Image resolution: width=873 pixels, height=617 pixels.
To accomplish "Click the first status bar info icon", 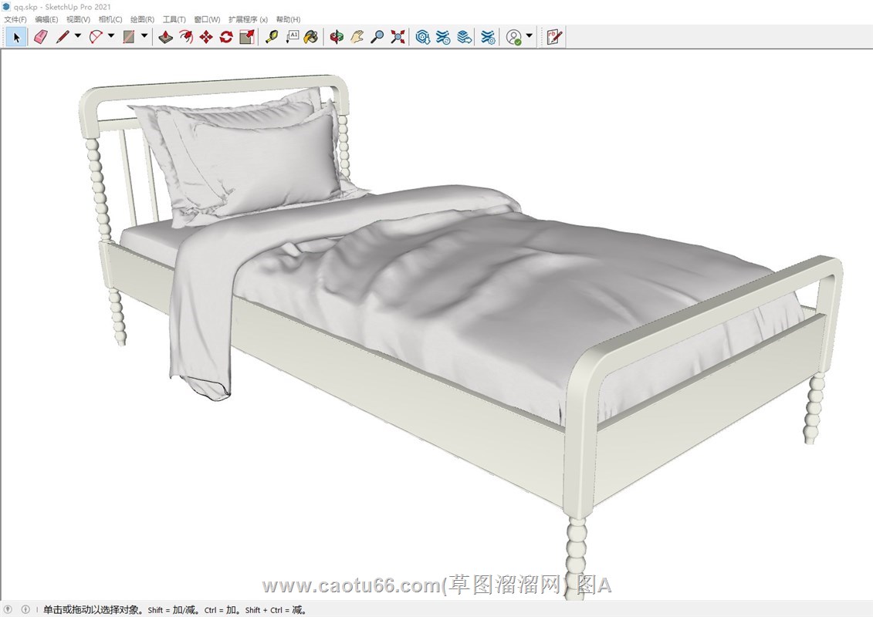I will click(8, 609).
